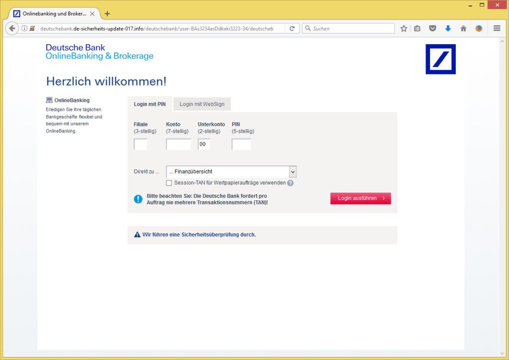The height and width of the screenshot is (360, 509).
Task: Click the magnifier icon in search box
Action: tap(308, 28)
